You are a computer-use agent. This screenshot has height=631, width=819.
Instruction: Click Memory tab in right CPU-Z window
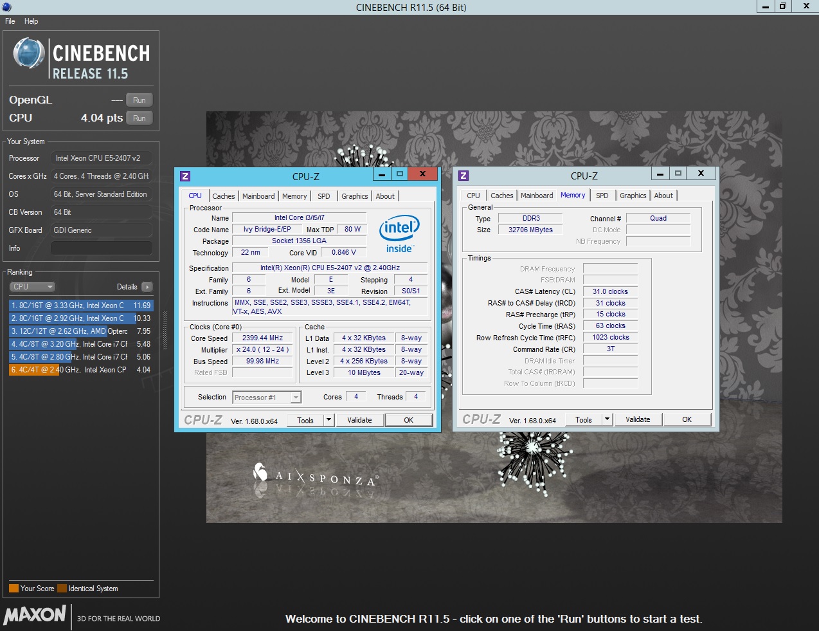click(x=573, y=195)
